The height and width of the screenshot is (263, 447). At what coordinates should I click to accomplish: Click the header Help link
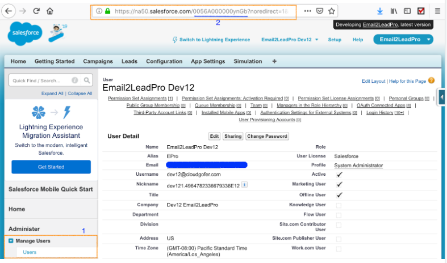tap(357, 40)
